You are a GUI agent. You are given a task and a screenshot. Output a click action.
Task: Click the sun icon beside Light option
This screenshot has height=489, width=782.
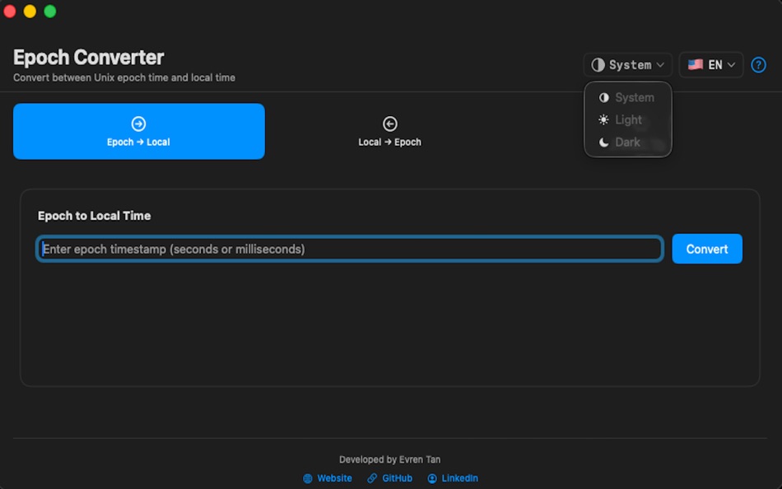pyautogui.click(x=603, y=119)
